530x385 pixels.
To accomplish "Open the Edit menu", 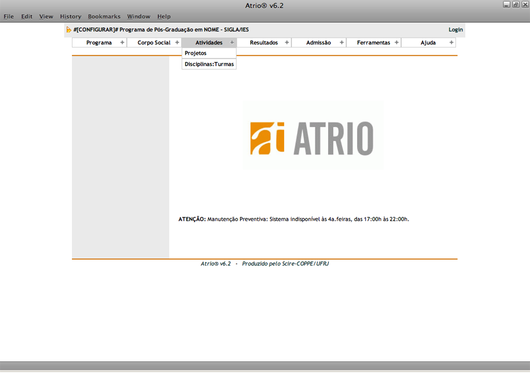I will click(27, 17).
